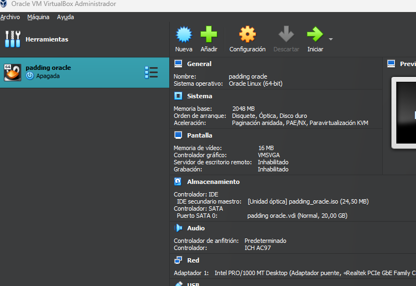Viewport: 416px width, 286px height.
Task: Open the Pantalla settings heading link
Action: 199,135
